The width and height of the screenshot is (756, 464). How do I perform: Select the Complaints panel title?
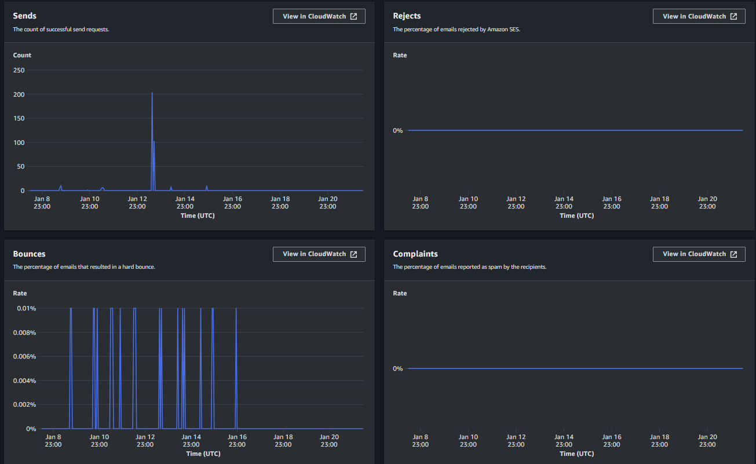pos(415,253)
